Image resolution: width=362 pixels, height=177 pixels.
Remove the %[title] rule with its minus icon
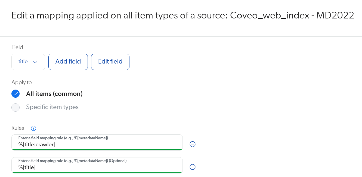click(x=193, y=167)
